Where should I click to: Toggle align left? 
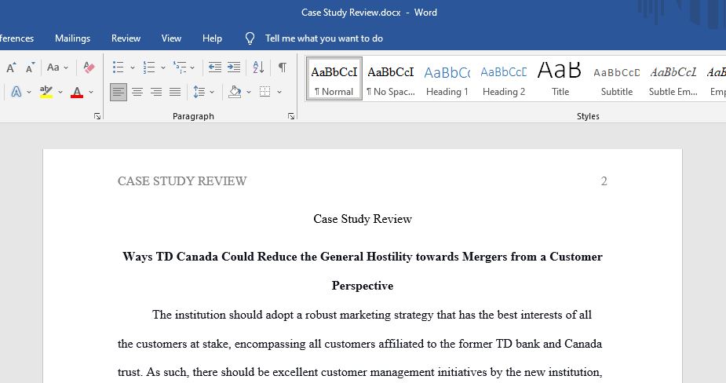(x=119, y=92)
